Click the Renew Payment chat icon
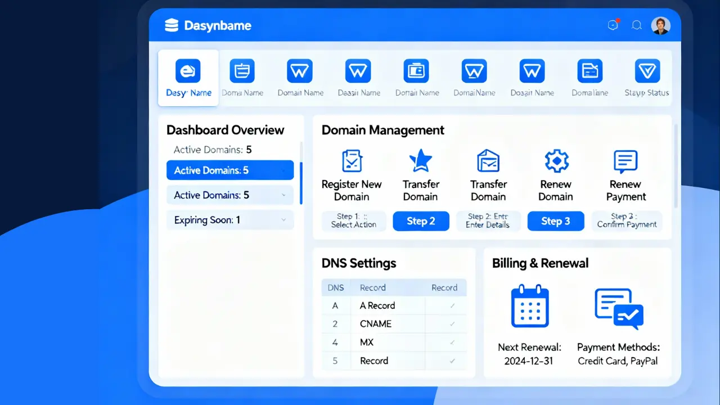 tap(625, 161)
